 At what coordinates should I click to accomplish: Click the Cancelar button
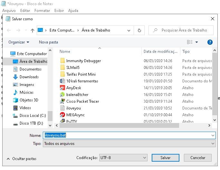[197, 158]
